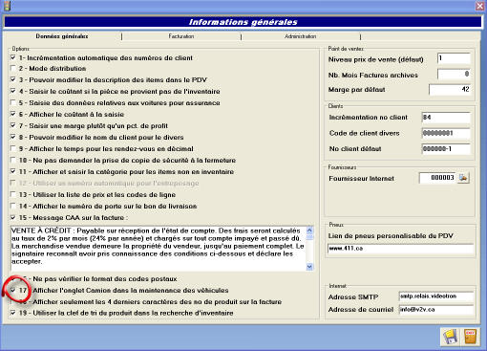
Task: Toggle option 15 Message CAA sur facture
Action: [13, 217]
